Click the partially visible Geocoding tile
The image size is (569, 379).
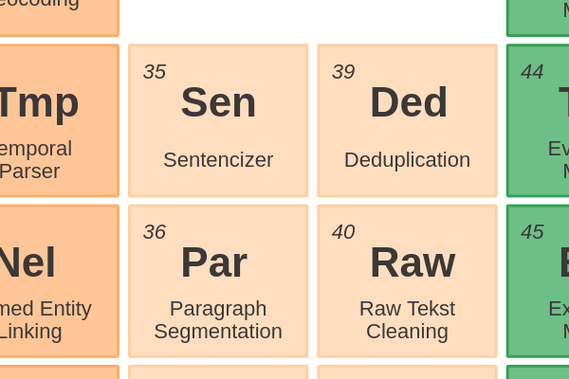60,18
